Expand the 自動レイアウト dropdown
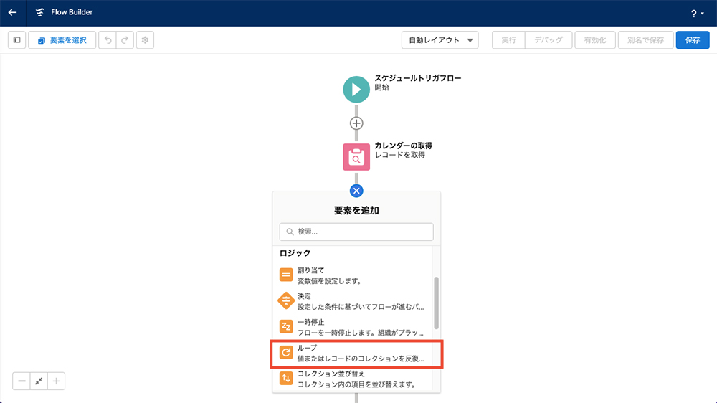The height and width of the screenshot is (403, 717). pos(440,40)
